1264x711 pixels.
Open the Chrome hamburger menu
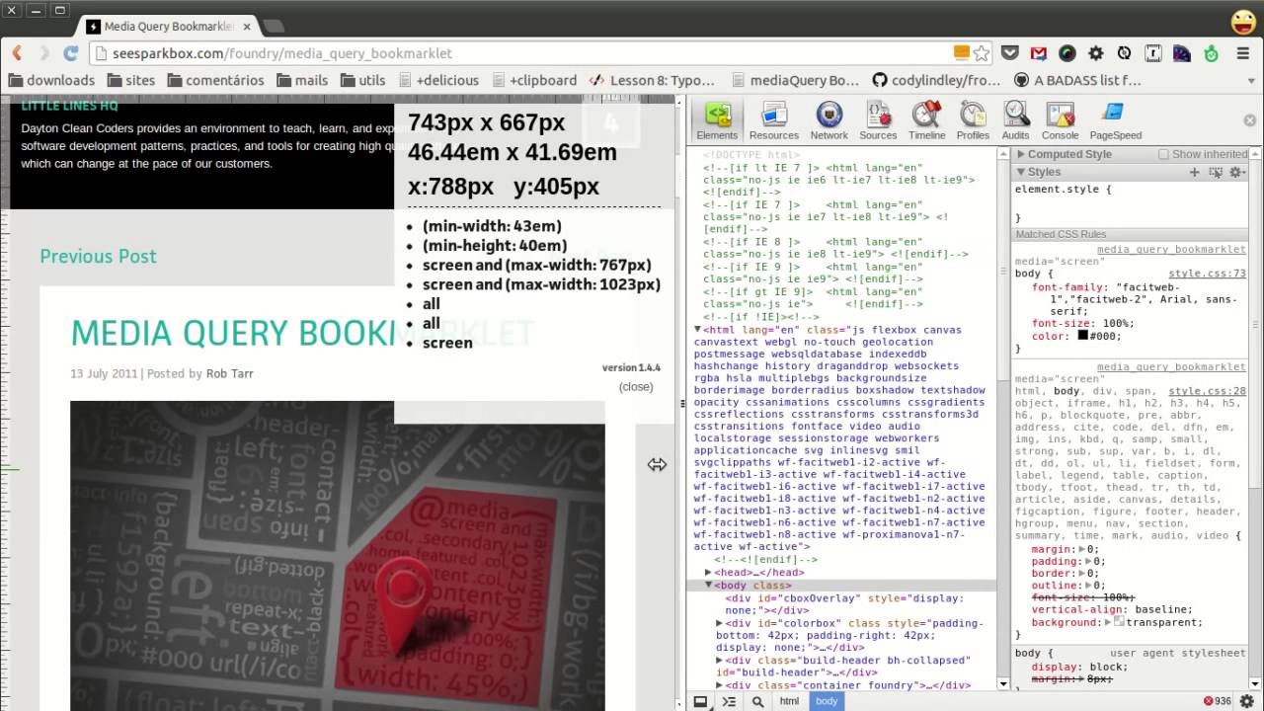point(1243,53)
